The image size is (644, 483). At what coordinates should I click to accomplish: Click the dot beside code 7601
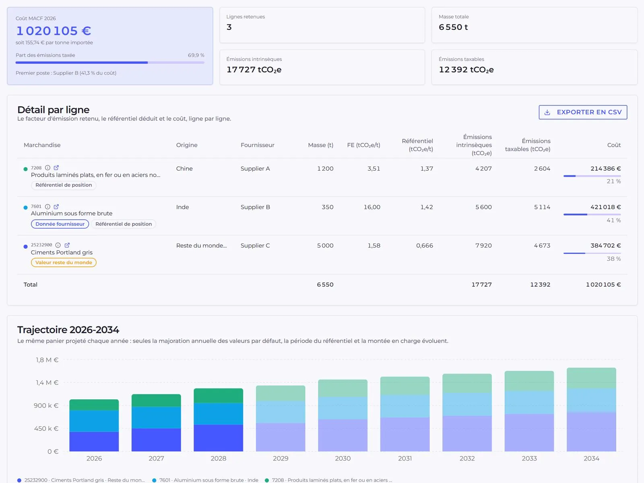(x=25, y=208)
